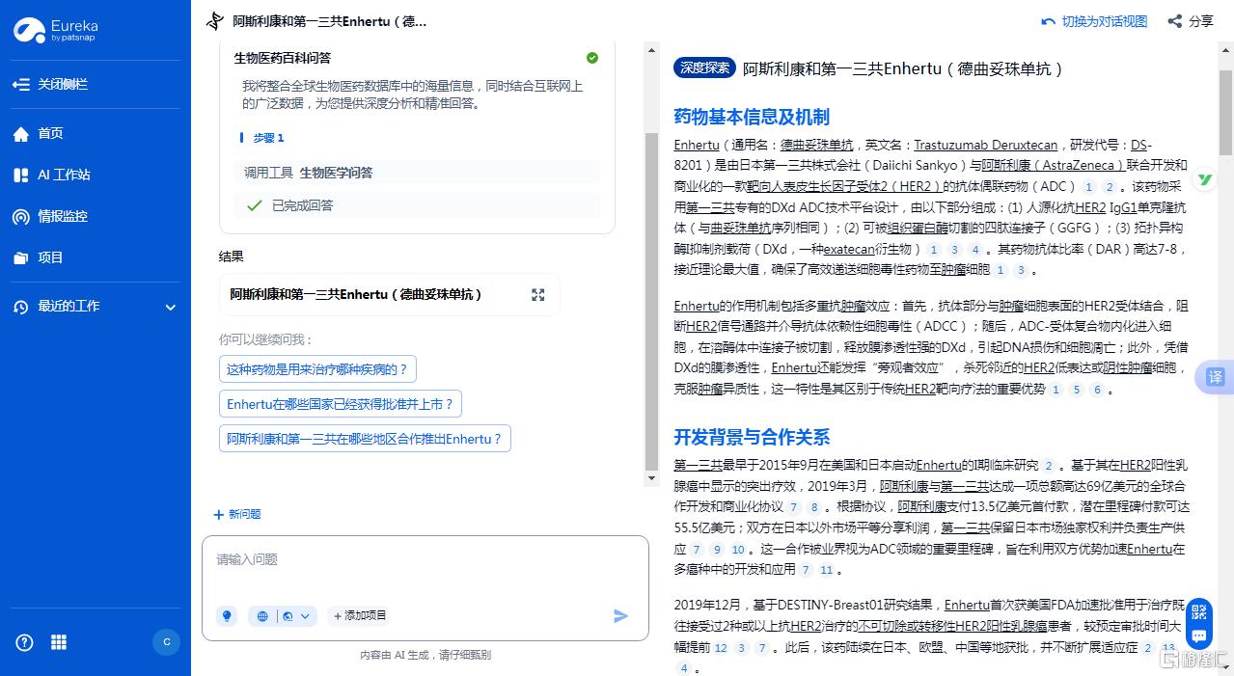Click the 调用工具 生物医学问答 row
This screenshot has height=676, width=1234.
[x=417, y=173]
